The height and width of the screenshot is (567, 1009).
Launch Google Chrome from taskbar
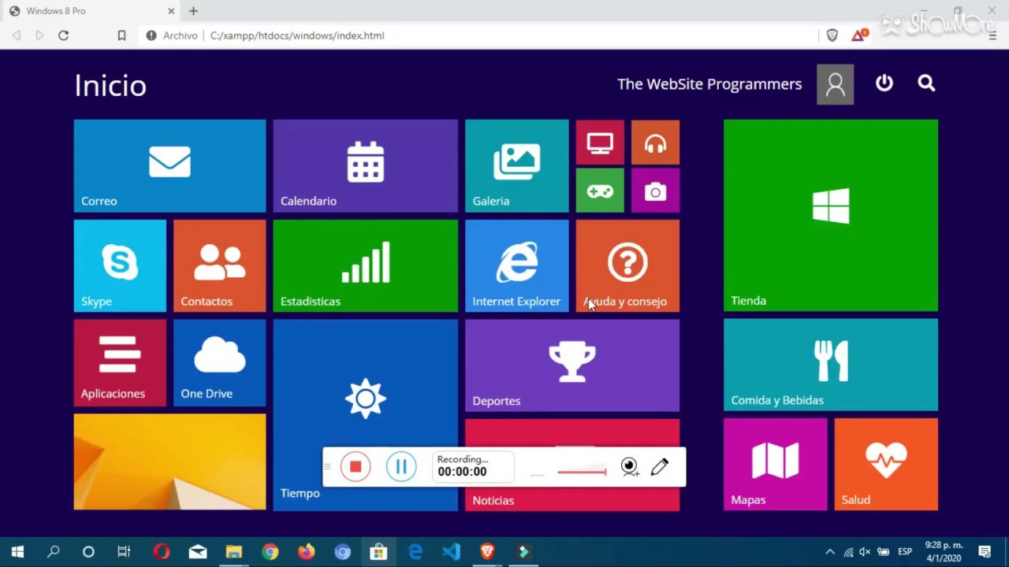270,552
